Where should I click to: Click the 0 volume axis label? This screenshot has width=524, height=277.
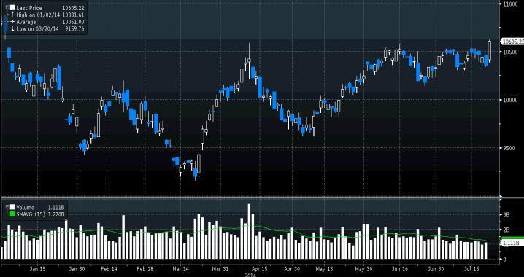click(x=504, y=259)
